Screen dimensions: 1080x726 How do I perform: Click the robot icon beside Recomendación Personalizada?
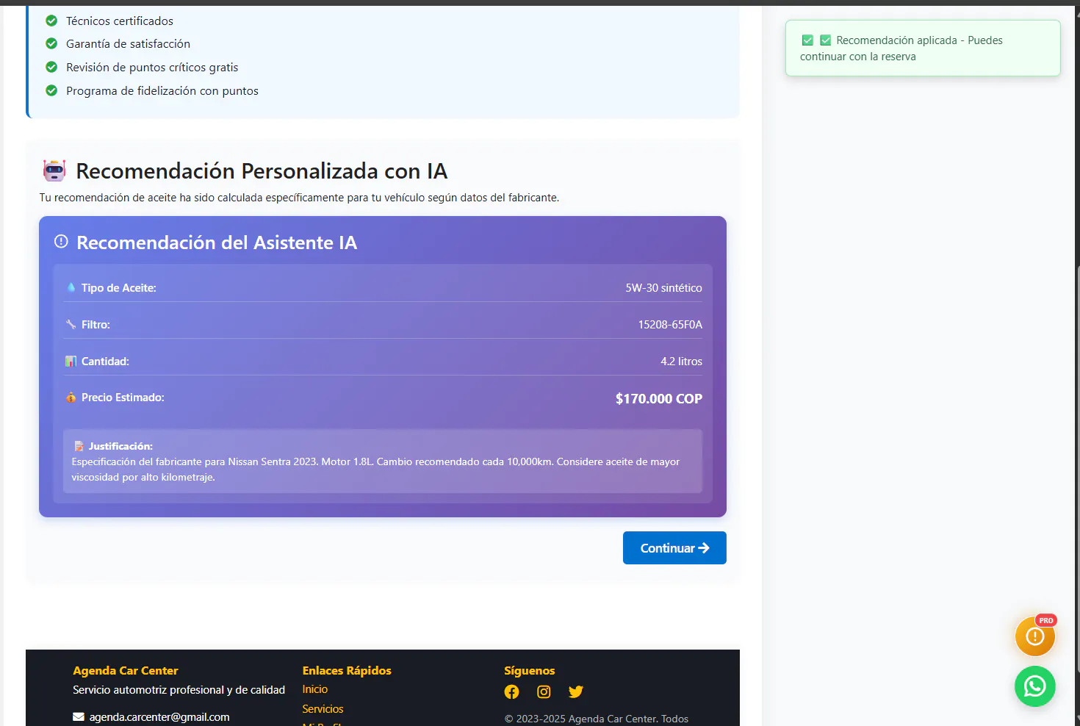click(x=54, y=170)
